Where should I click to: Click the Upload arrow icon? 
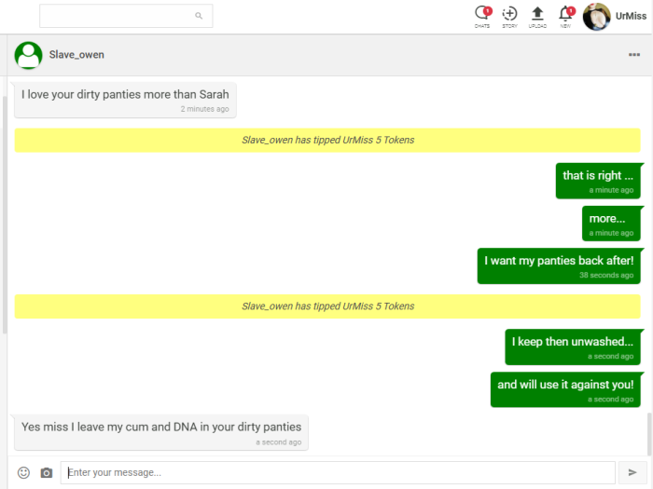tap(537, 15)
